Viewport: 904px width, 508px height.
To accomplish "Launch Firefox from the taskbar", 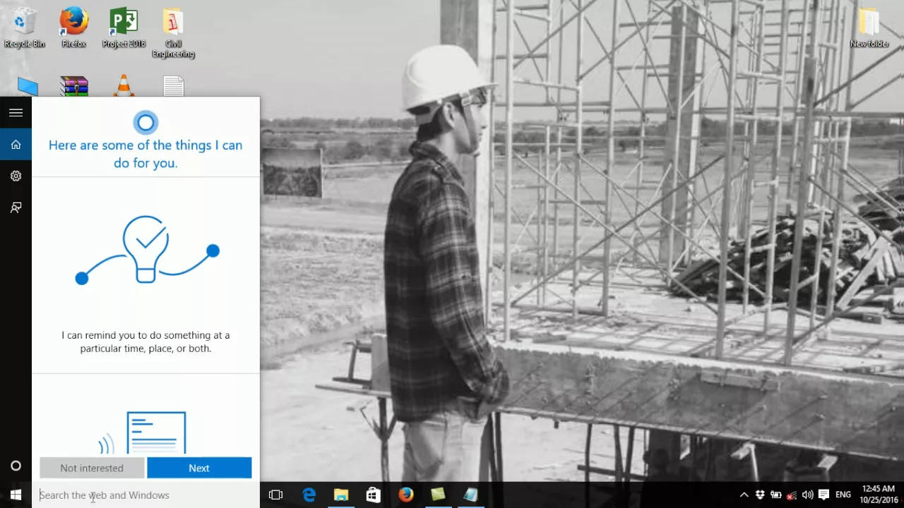I will (x=405, y=495).
